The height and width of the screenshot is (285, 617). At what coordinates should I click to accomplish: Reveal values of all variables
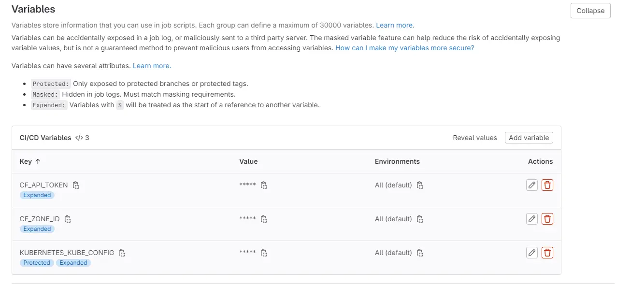[474, 138]
